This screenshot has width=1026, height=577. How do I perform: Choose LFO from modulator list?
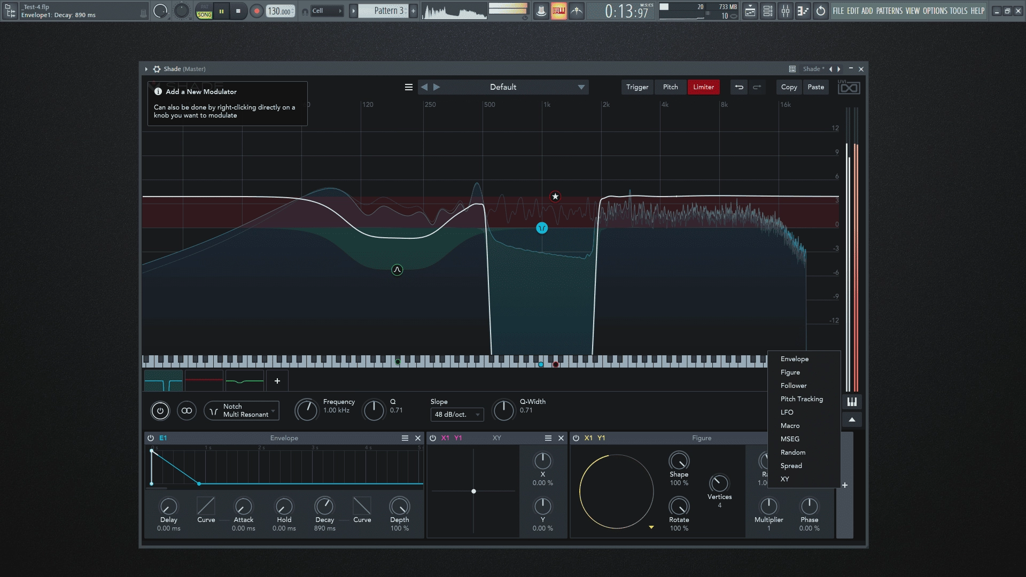point(787,412)
